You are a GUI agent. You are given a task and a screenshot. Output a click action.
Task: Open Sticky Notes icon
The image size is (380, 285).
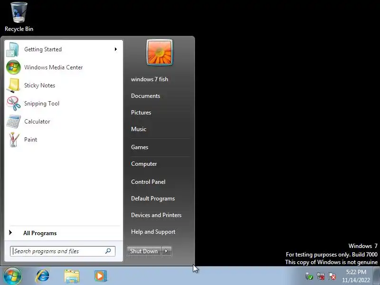point(13,85)
